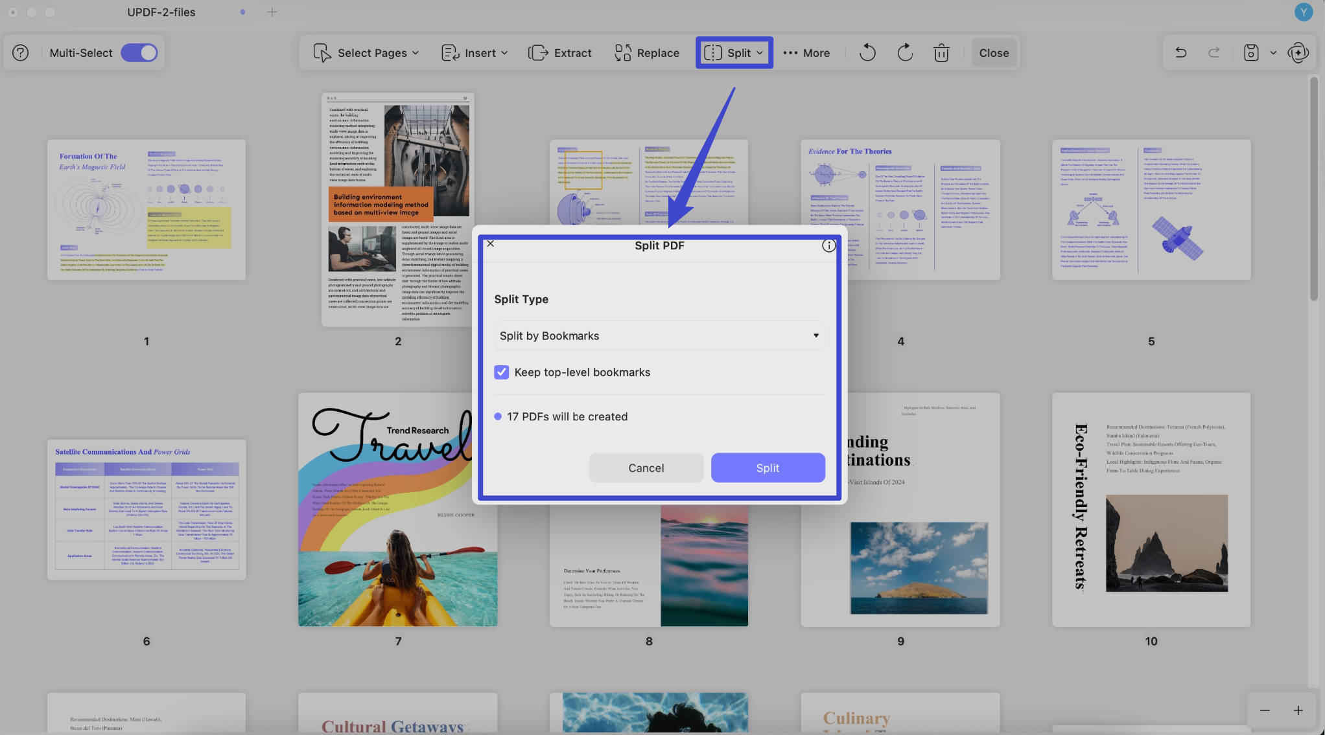Select the Travel page 7 thumbnail
The height and width of the screenshot is (735, 1325).
click(397, 510)
